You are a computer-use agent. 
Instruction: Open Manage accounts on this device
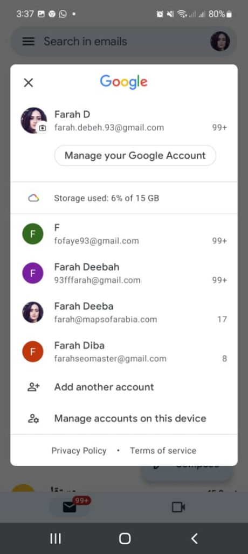pyautogui.click(x=124, y=418)
